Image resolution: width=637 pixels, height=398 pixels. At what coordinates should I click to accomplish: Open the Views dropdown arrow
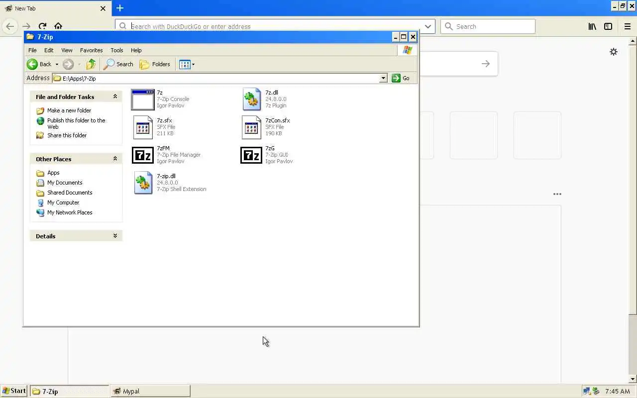193,64
